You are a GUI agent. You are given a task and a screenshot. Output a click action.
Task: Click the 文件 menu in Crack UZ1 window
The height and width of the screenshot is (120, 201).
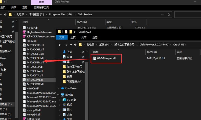pos(62,37)
